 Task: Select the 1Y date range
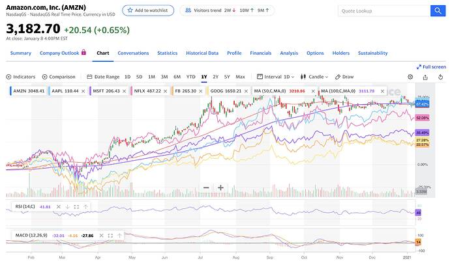[204, 77]
